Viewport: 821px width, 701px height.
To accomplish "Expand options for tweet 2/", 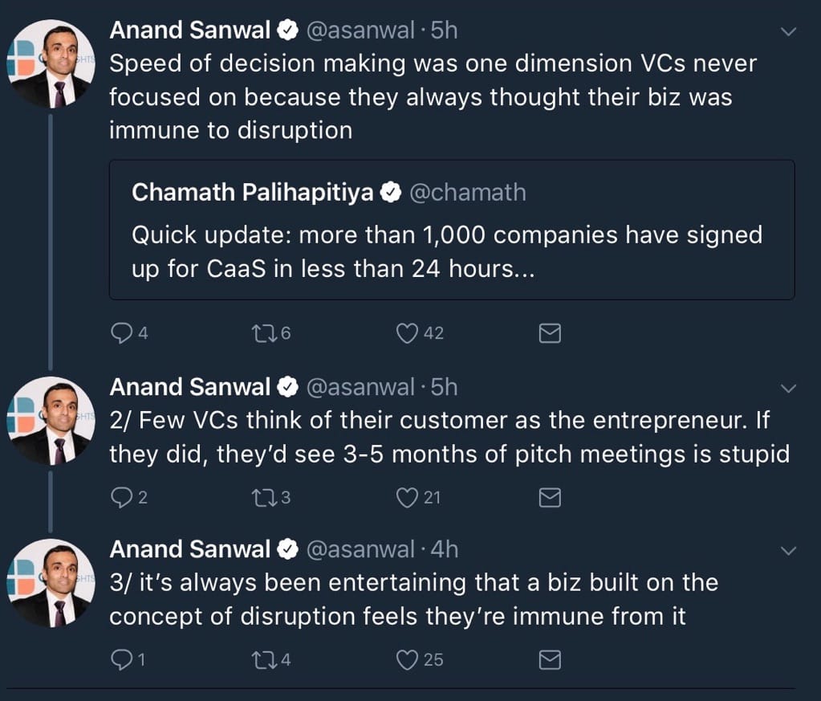I will click(787, 387).
